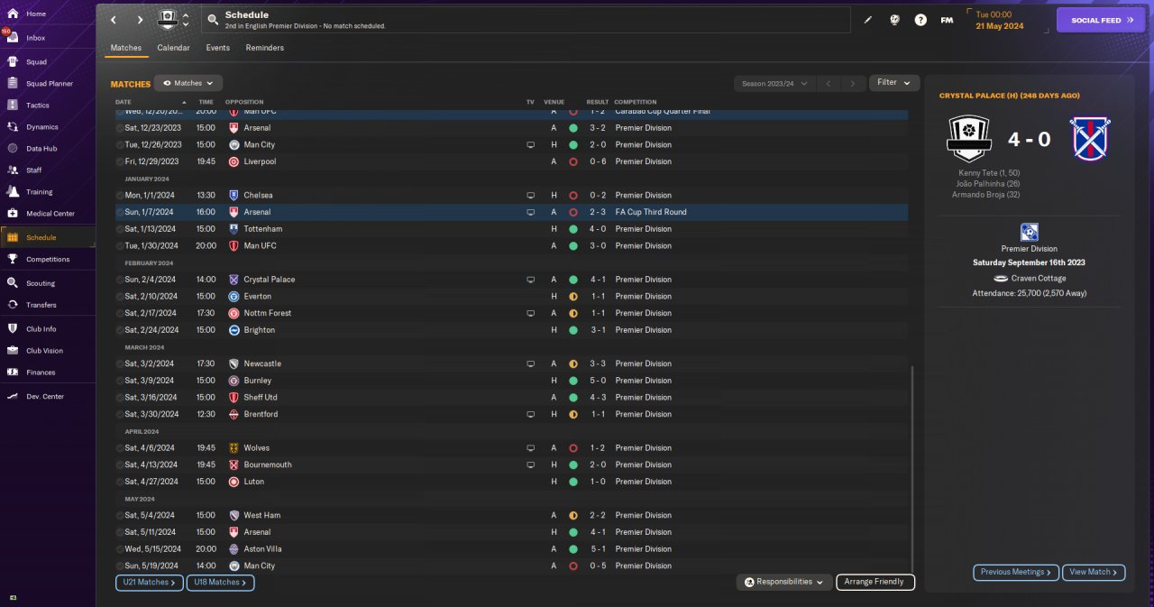
Task: Open the Dev. Center sidebar icon
Action: 13,397
